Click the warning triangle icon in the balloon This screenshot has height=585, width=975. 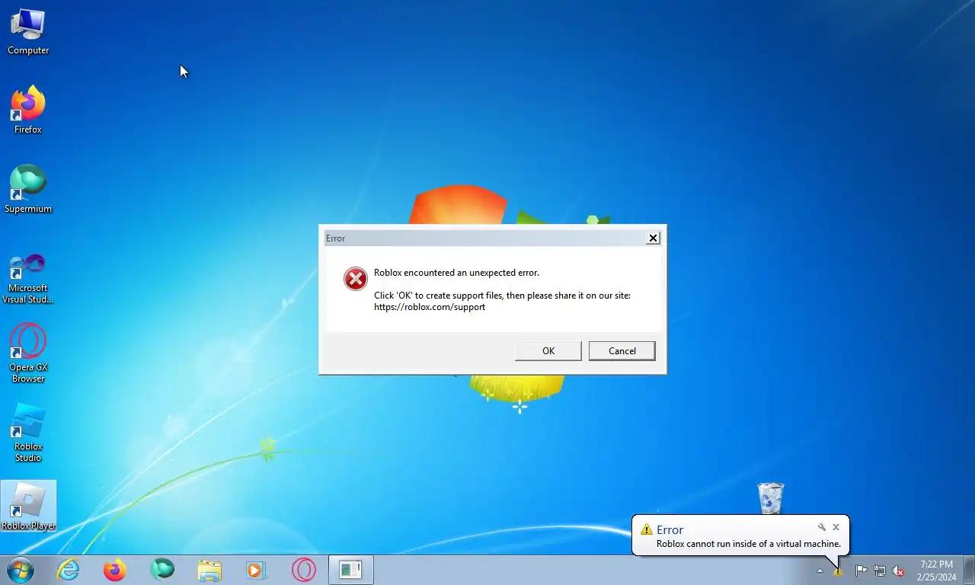click(647, 529)
